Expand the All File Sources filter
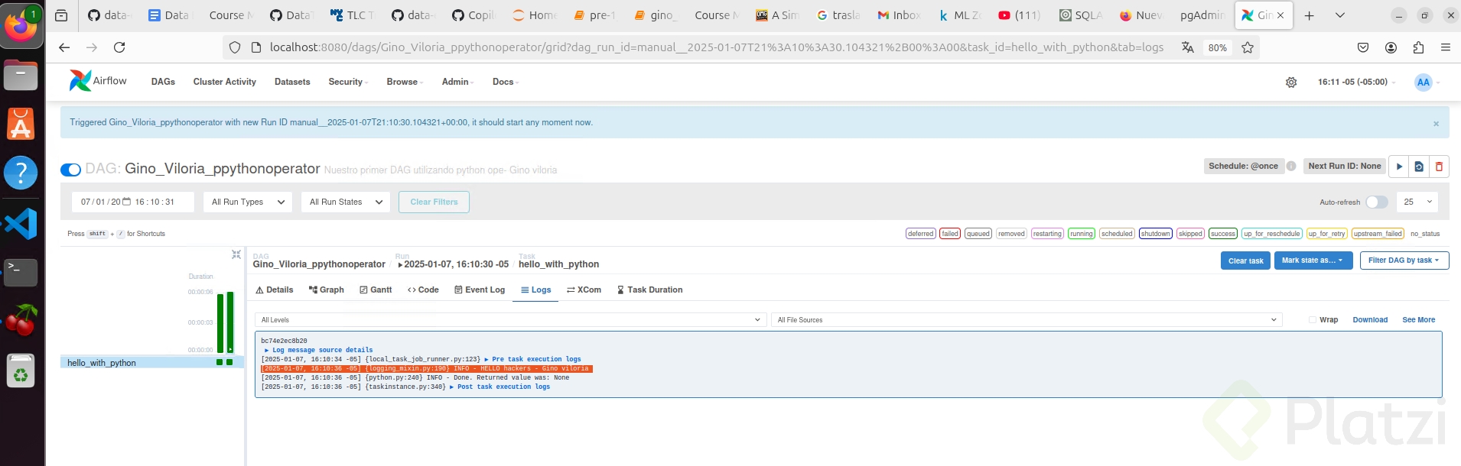1461x466 pixels. click(1027, 320)
